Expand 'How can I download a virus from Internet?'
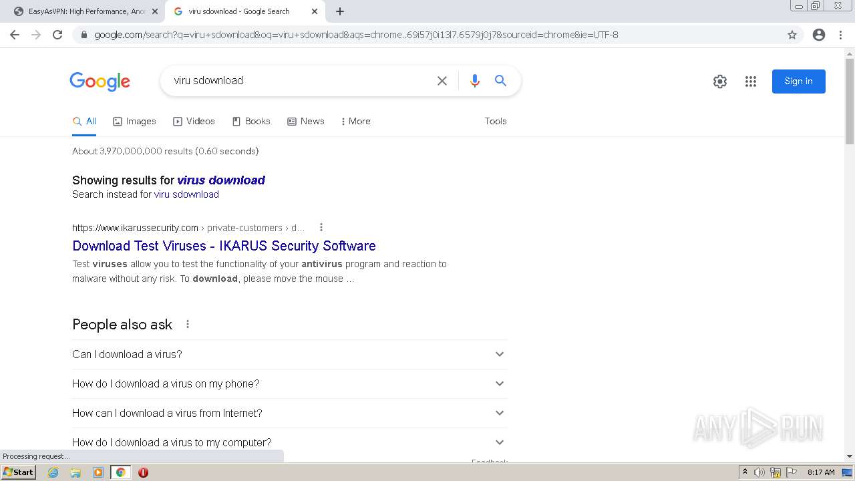Image resolution: width=855 pixels, height=481 pixels. click(x=289, y=413)
